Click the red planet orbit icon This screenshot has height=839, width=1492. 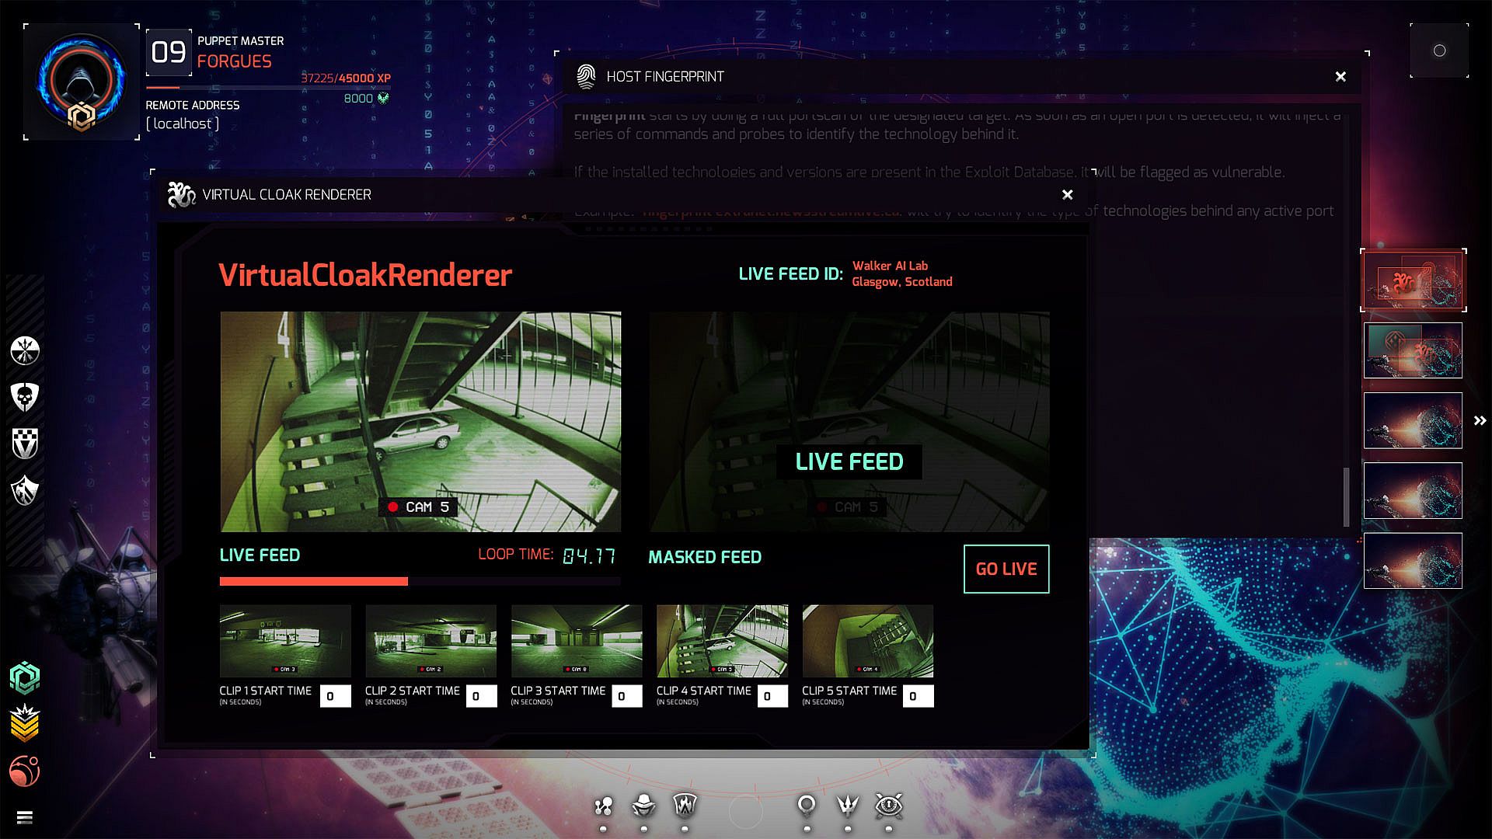click(x=25, y=771)
